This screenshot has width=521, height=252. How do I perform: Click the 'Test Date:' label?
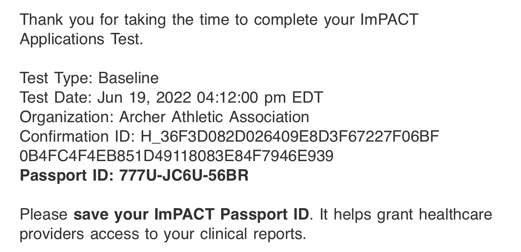(56, 97)
